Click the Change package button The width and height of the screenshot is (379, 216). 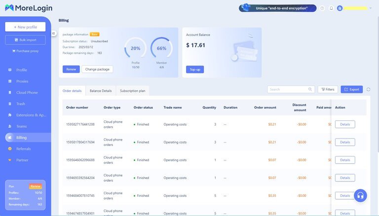(x=97, y=69)
